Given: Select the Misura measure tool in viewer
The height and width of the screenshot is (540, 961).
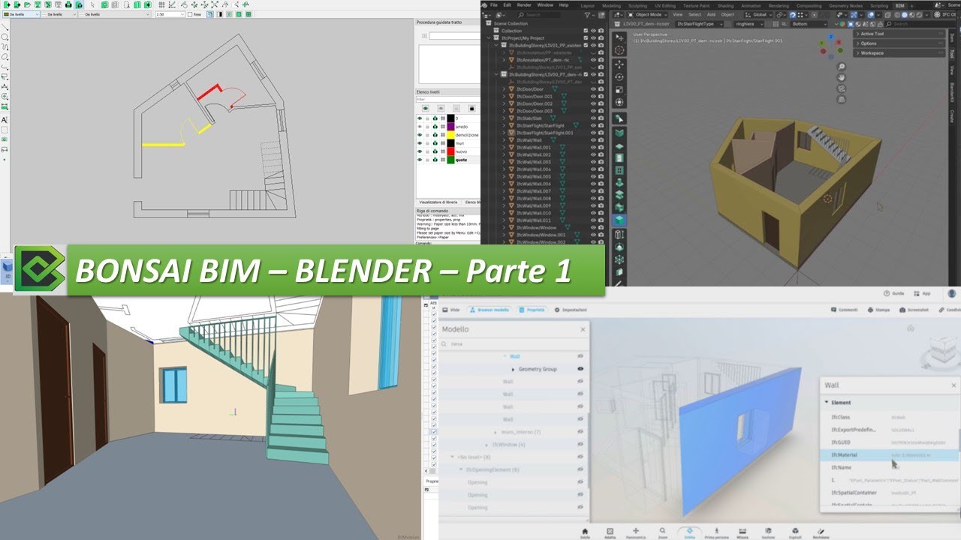Looking at the screenshot, I should pos(743,534).
